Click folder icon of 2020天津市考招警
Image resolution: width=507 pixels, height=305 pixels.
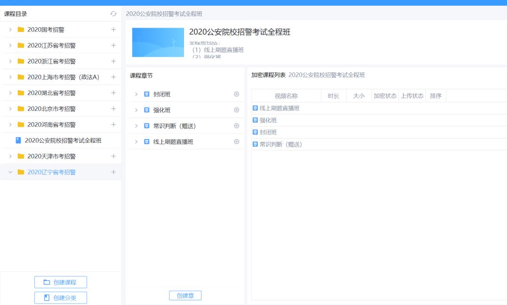tap(21, 156)
